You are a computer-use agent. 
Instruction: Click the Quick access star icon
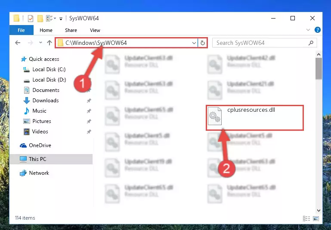point(24,59)
